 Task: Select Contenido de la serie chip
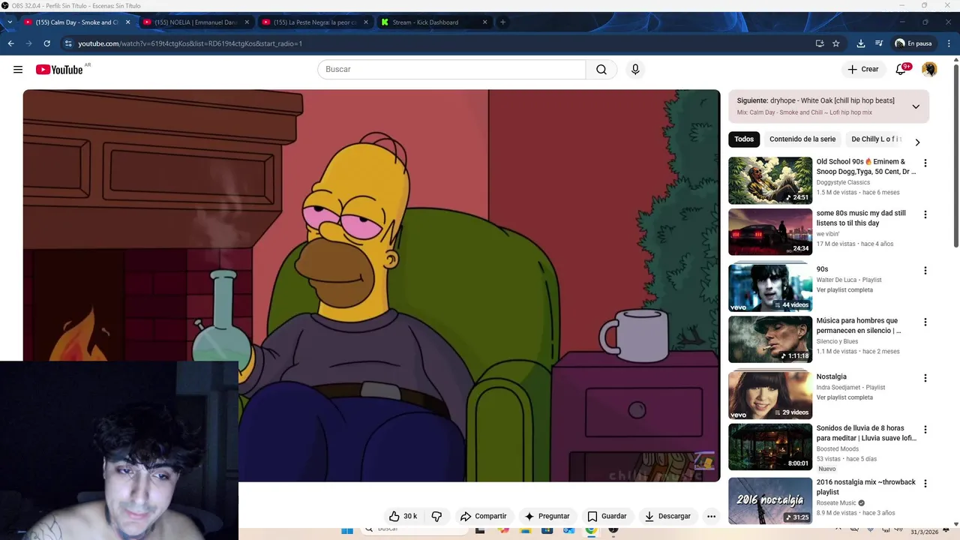point(802,139)
